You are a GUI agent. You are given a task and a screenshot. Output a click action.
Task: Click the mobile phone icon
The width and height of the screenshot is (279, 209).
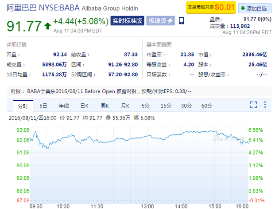(181, 21)
